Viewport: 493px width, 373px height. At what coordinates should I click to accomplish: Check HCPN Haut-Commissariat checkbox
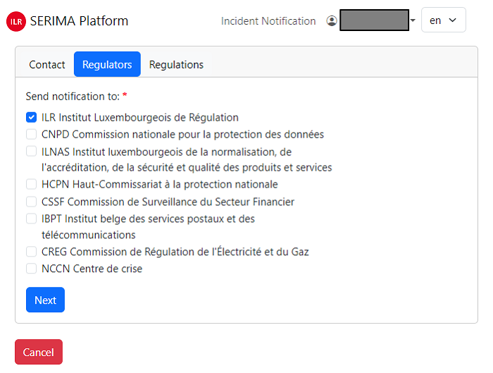click(x=31, y=184)
